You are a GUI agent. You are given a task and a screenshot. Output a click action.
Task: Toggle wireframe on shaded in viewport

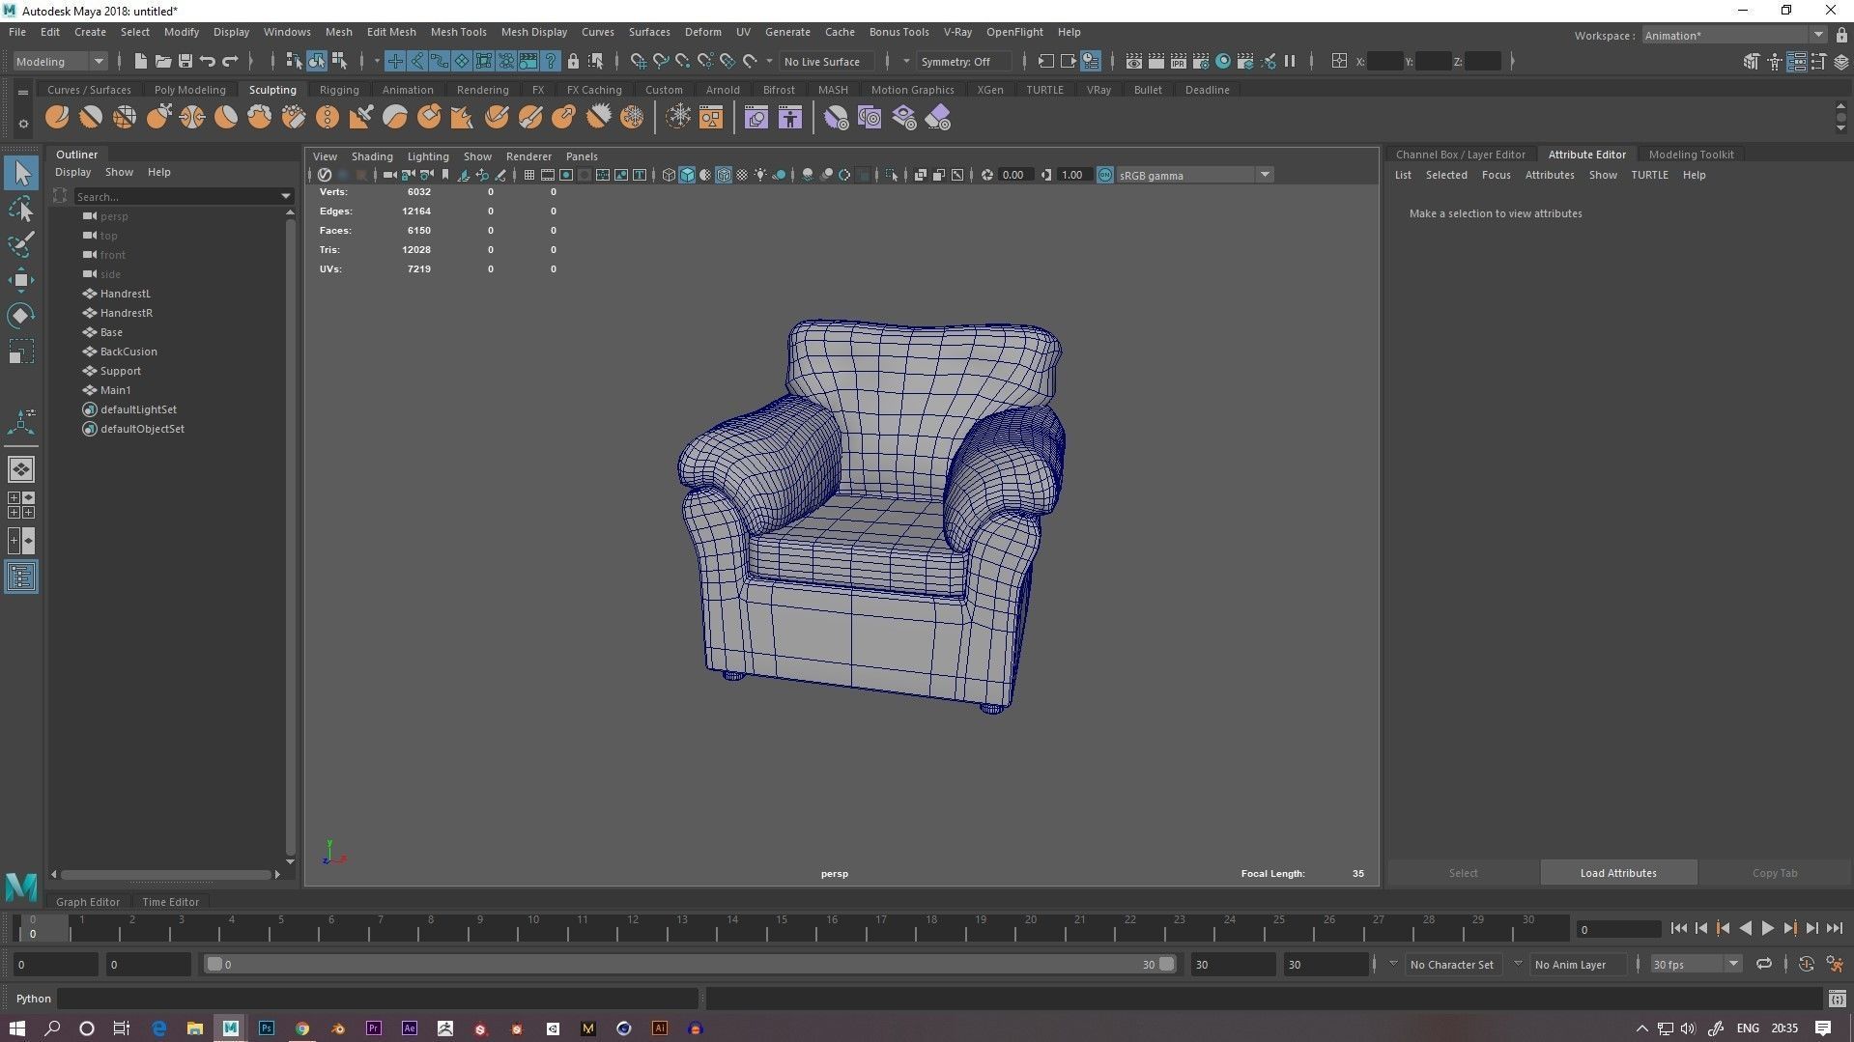click(x=724, y=175)
